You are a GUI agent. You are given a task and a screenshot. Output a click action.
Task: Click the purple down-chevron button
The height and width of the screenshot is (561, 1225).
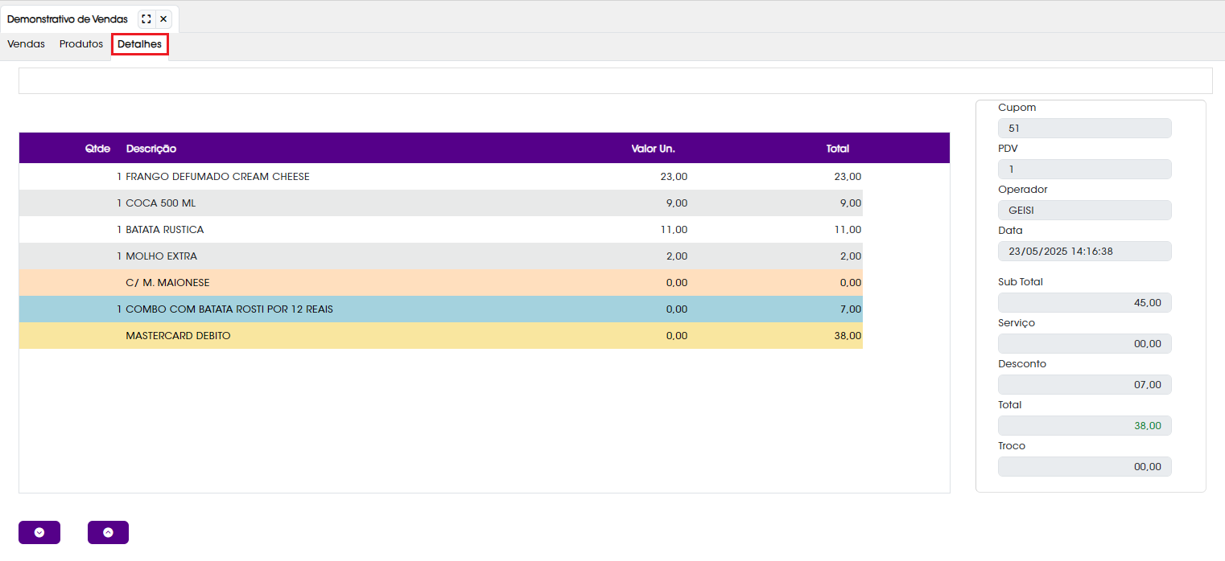click(x=39, y=532)
